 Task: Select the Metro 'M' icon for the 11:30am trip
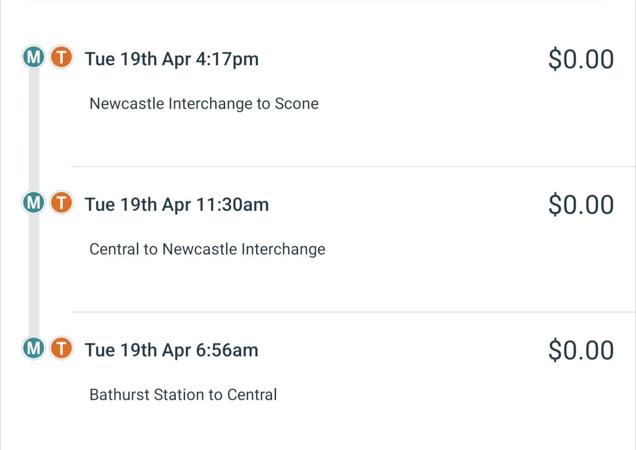[34, 202]
